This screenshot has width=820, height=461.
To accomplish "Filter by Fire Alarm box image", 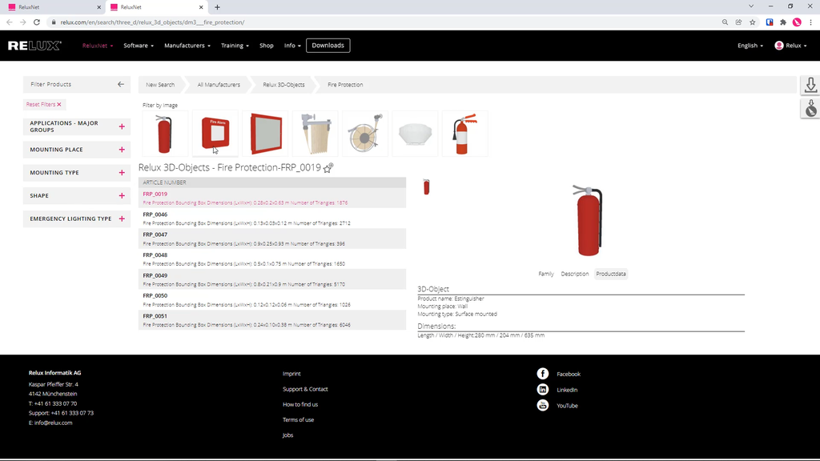I will [x=215, y=134].
